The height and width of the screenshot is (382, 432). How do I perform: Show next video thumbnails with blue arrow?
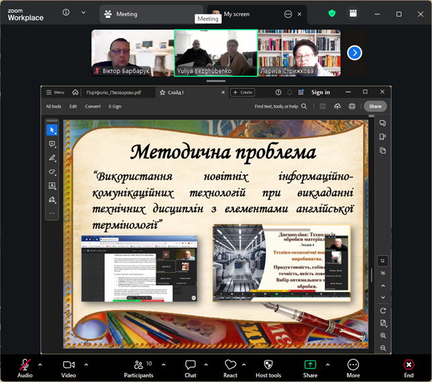point(354,53)
